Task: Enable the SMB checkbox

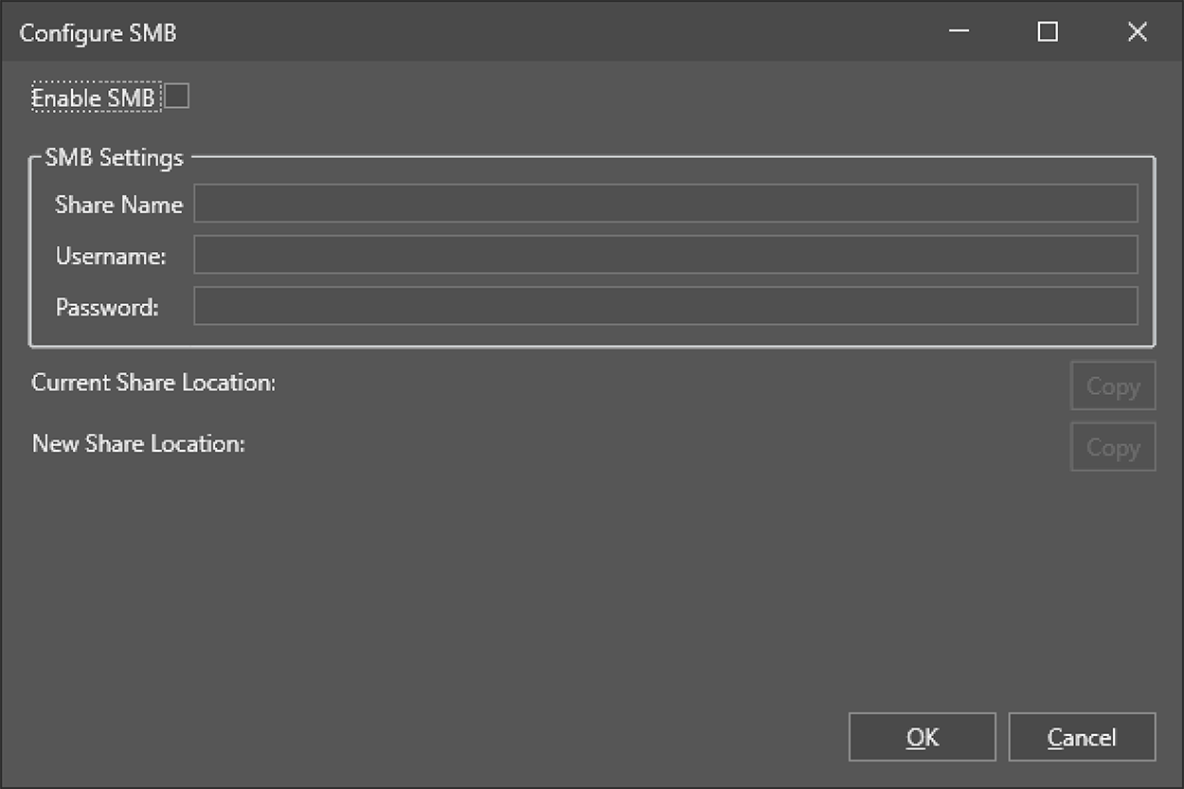Action: pyautogui.click(x=177, y=97)
